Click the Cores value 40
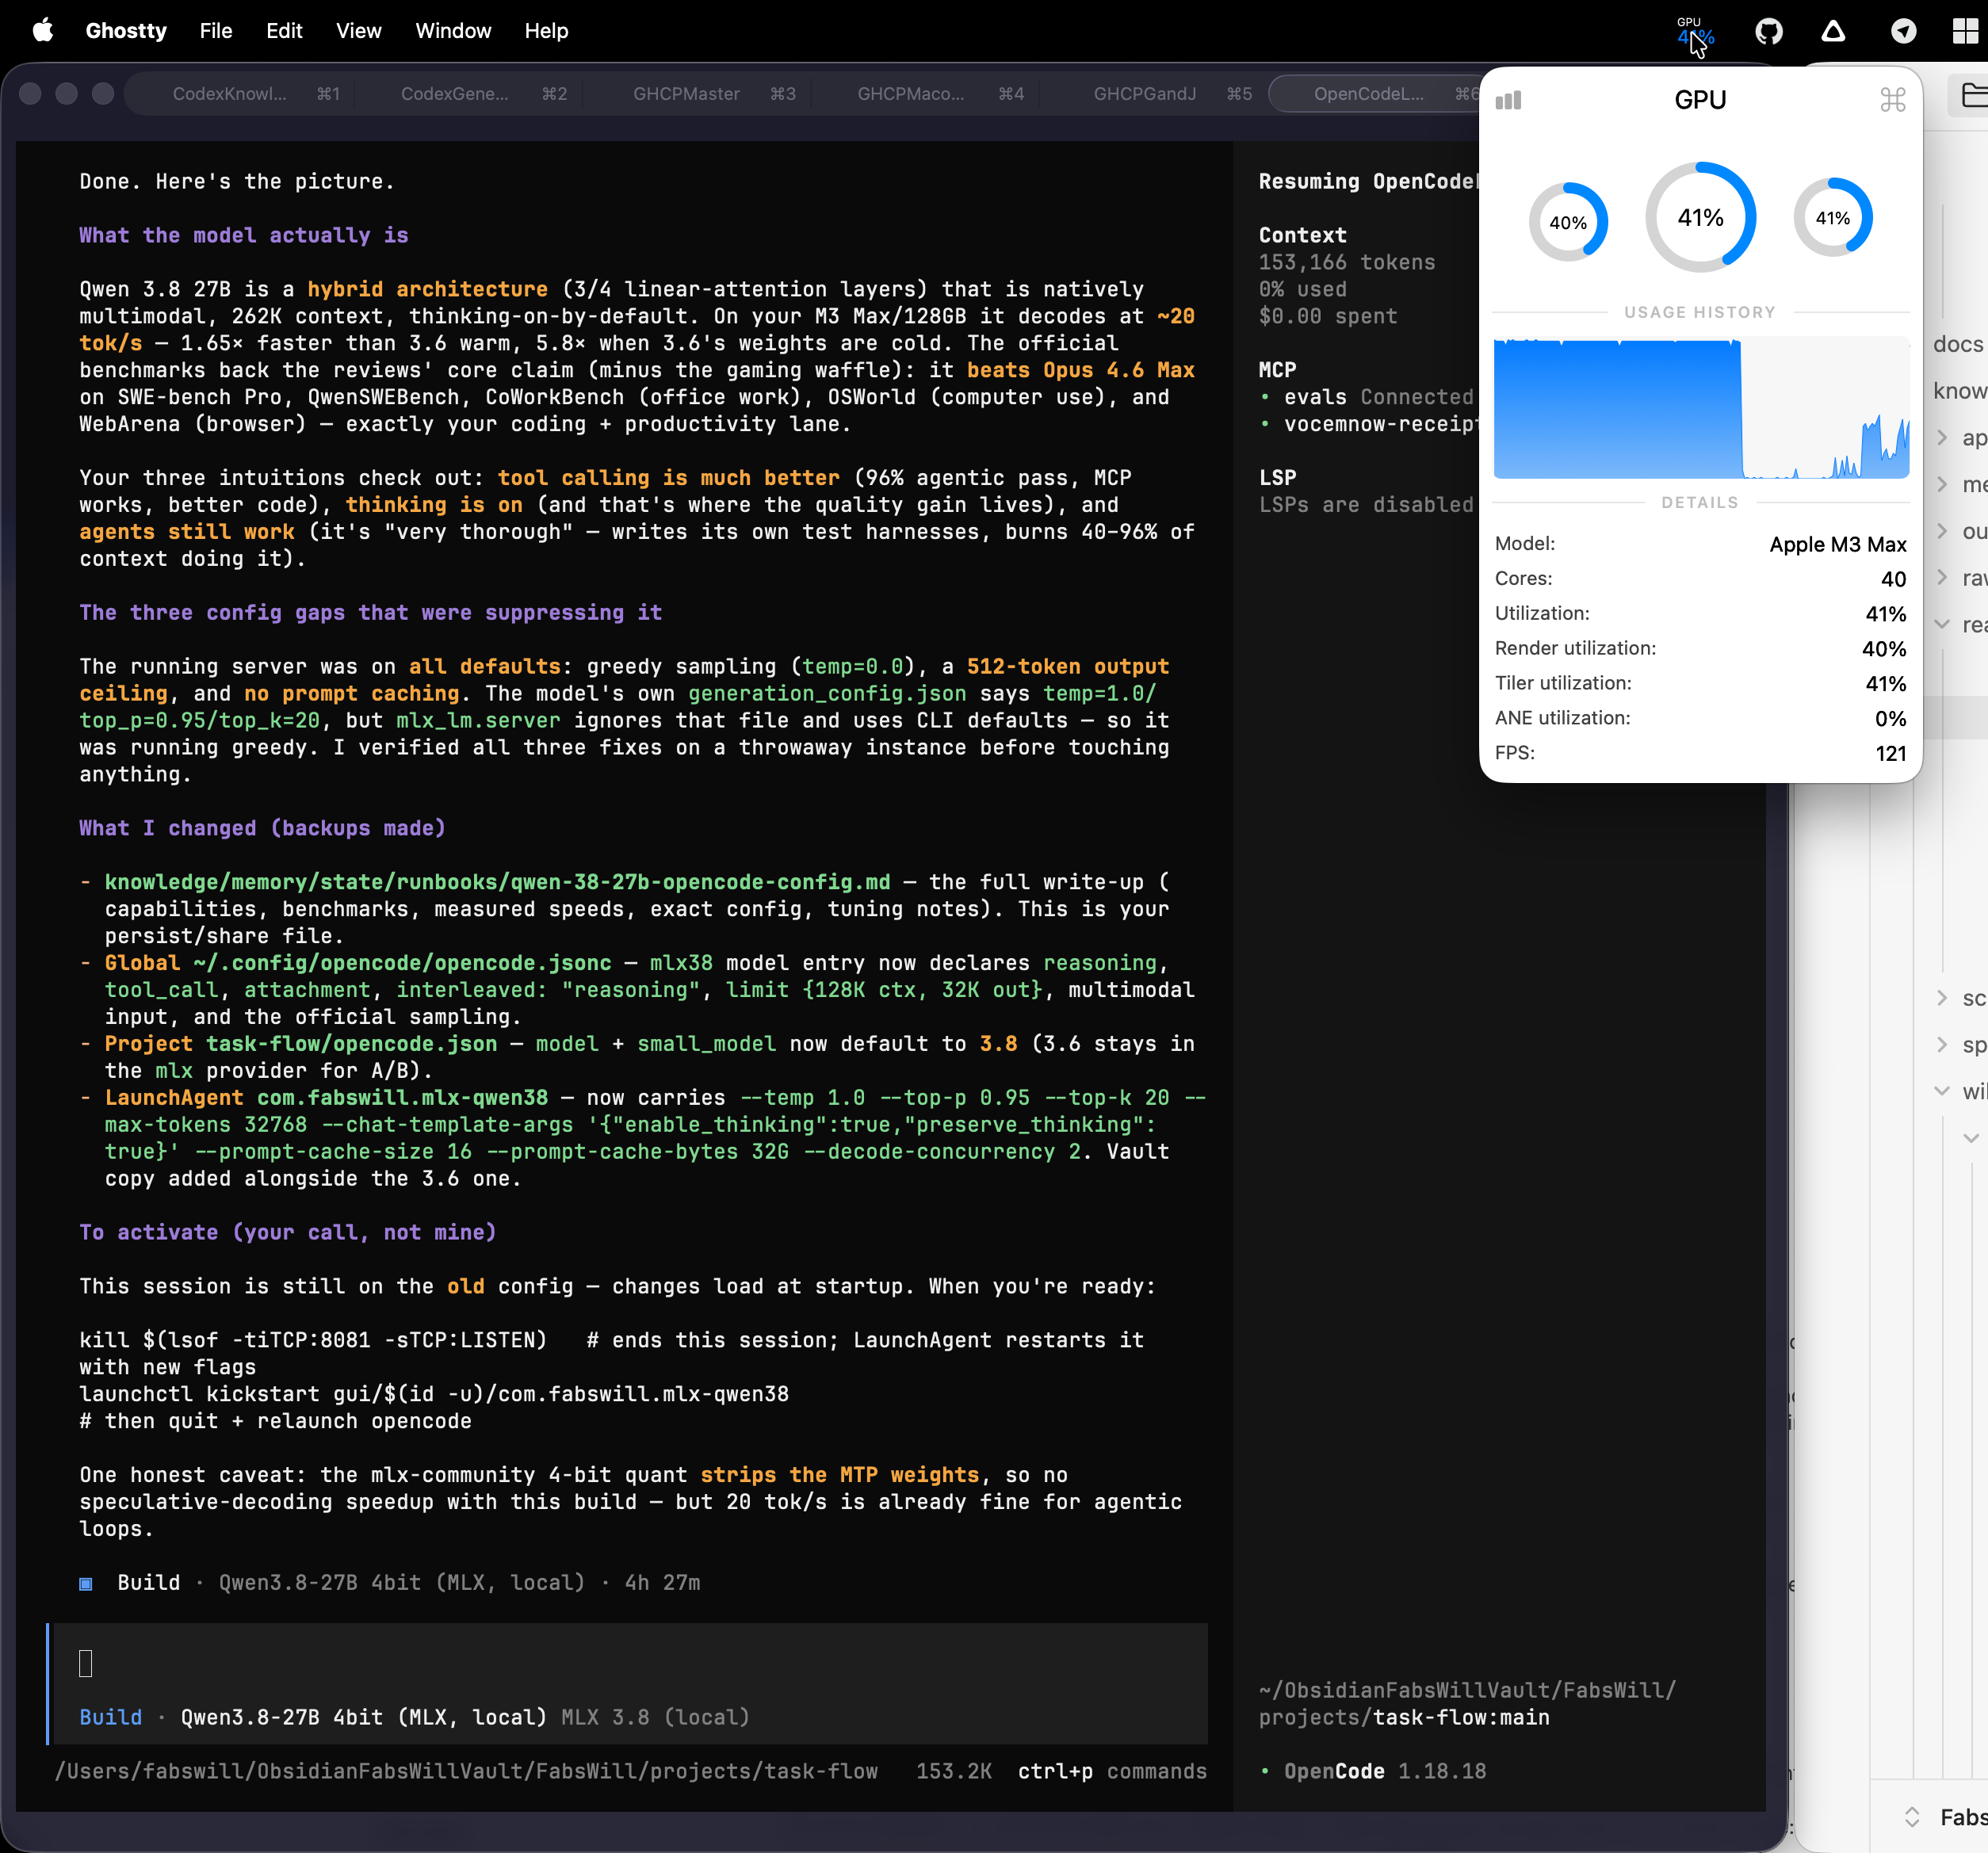The height and width of the screenshot is (1853, 1988). pos(1893,579)
